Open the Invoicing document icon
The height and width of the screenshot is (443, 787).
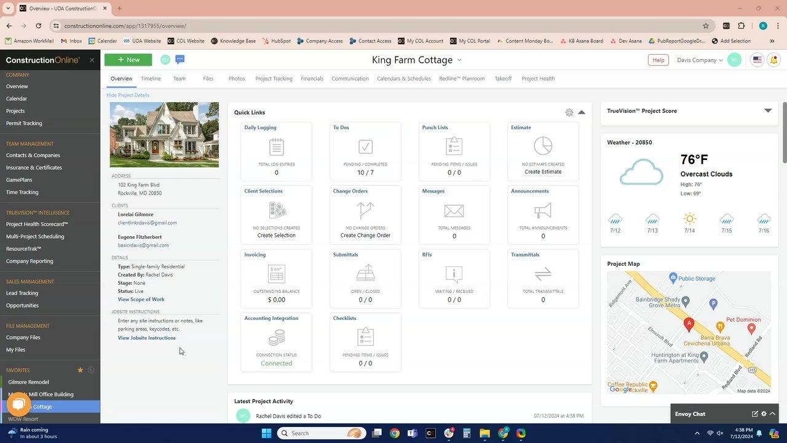pos(277,274)
